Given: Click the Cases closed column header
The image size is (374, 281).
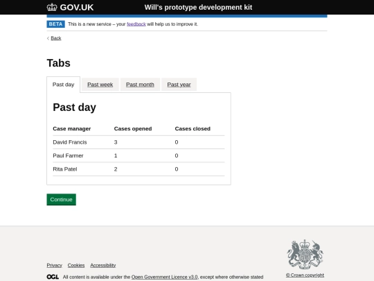Looking at the screenshot, I should (193, 129).
